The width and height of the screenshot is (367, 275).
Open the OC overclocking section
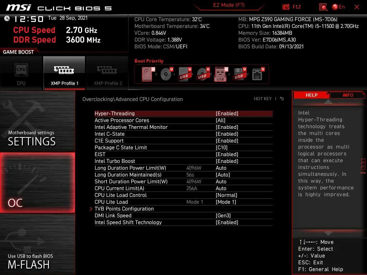[x=37, y=183]
